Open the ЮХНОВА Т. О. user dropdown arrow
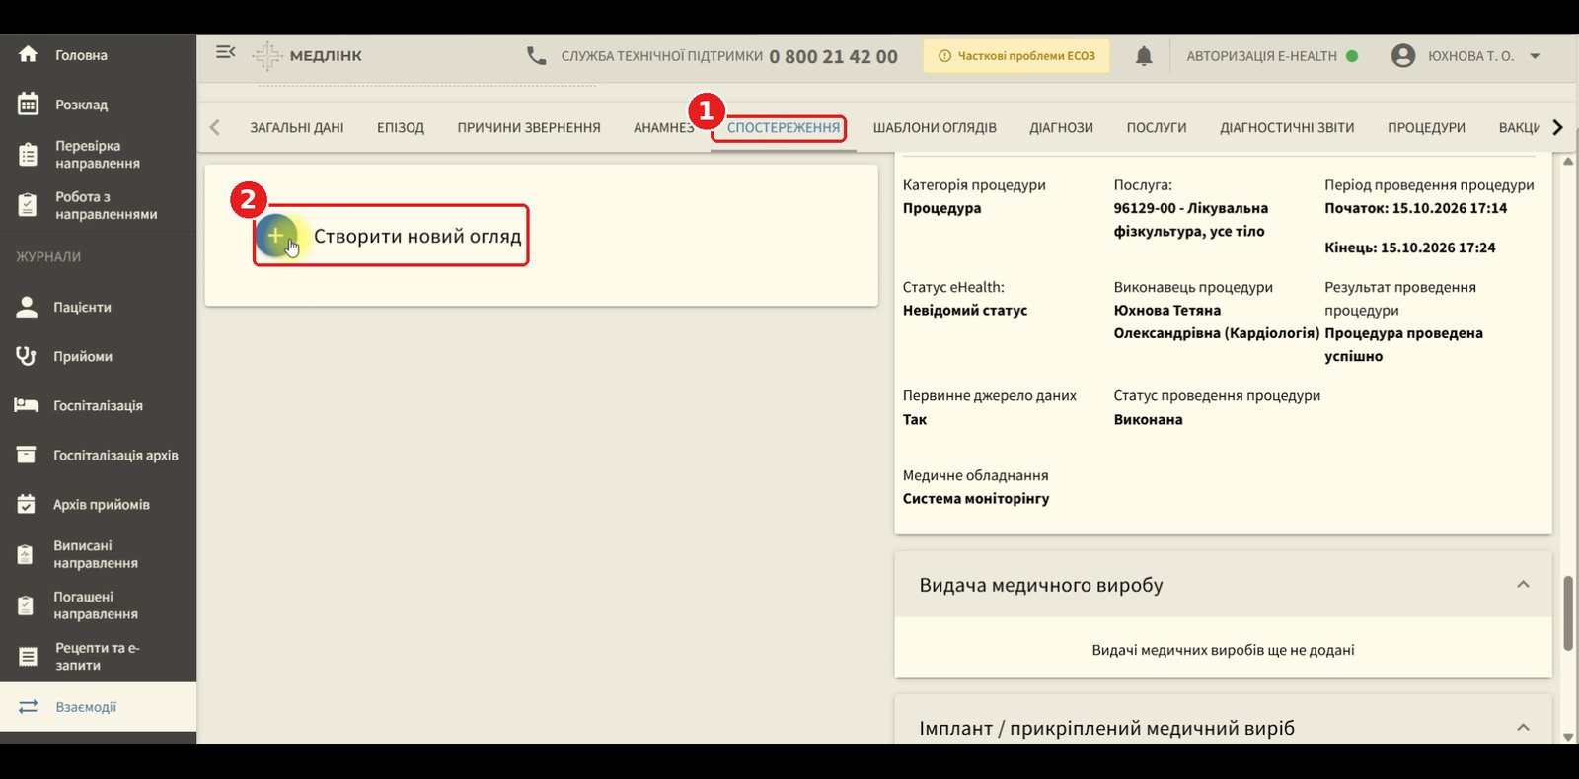This screenshot has height=779, width=1579. tap(1535, 56)
